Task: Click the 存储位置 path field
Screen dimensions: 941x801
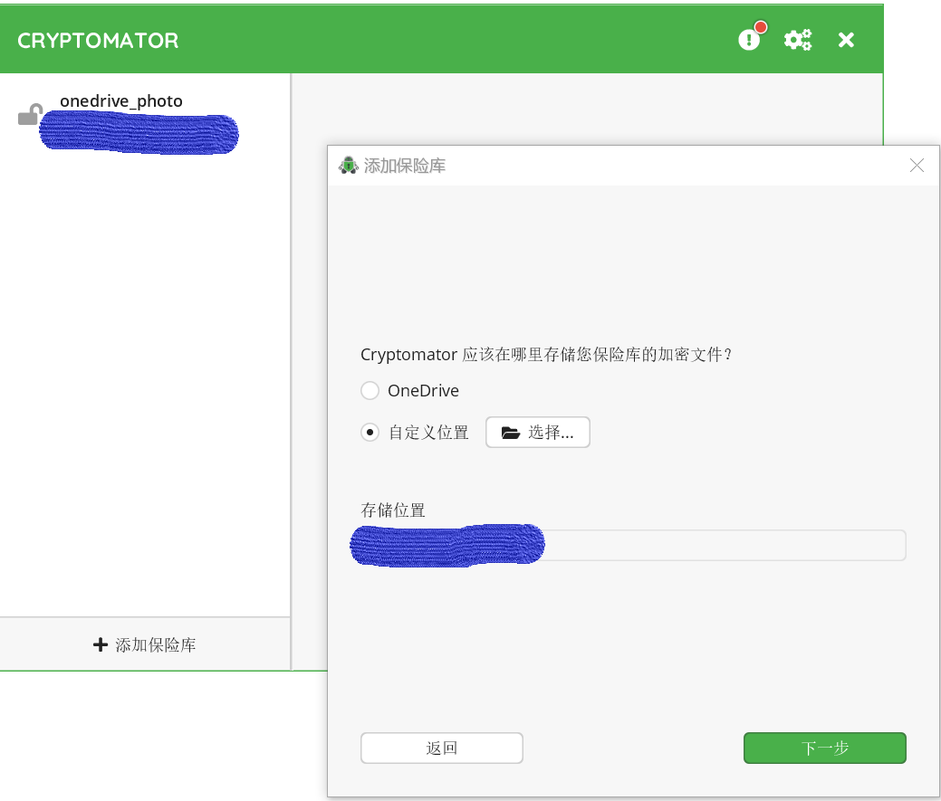Action: click(x=633, y=545)
